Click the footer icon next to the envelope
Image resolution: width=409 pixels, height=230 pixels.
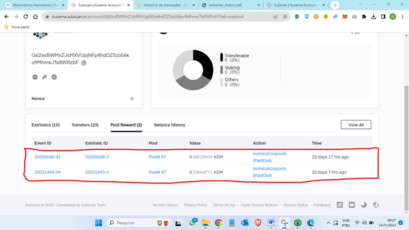pos(351,205)
